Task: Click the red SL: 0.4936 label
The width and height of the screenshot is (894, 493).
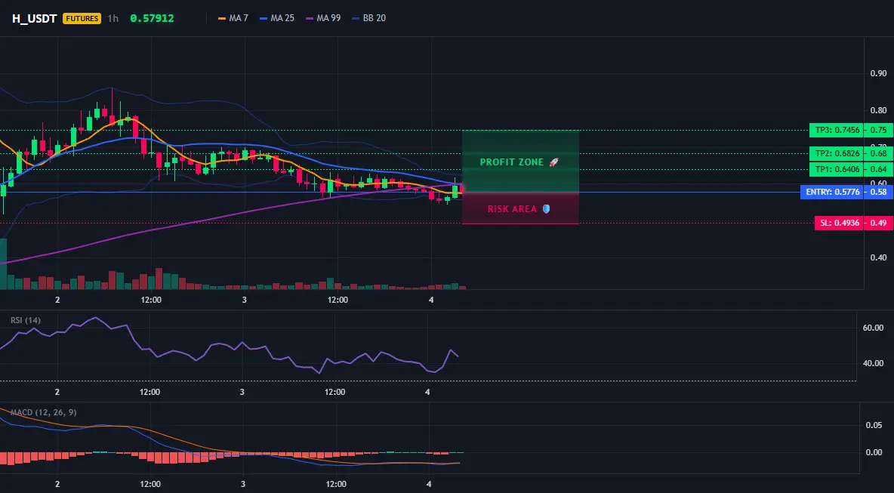Action: 840,223
